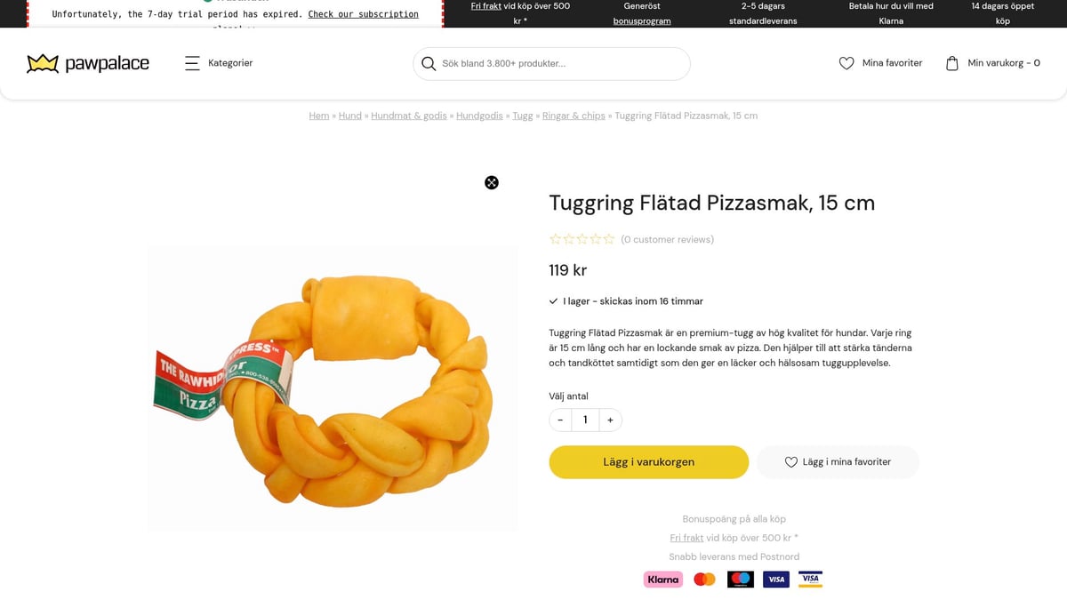Give a five-star rating on the review stars

[x=609, y=238]
